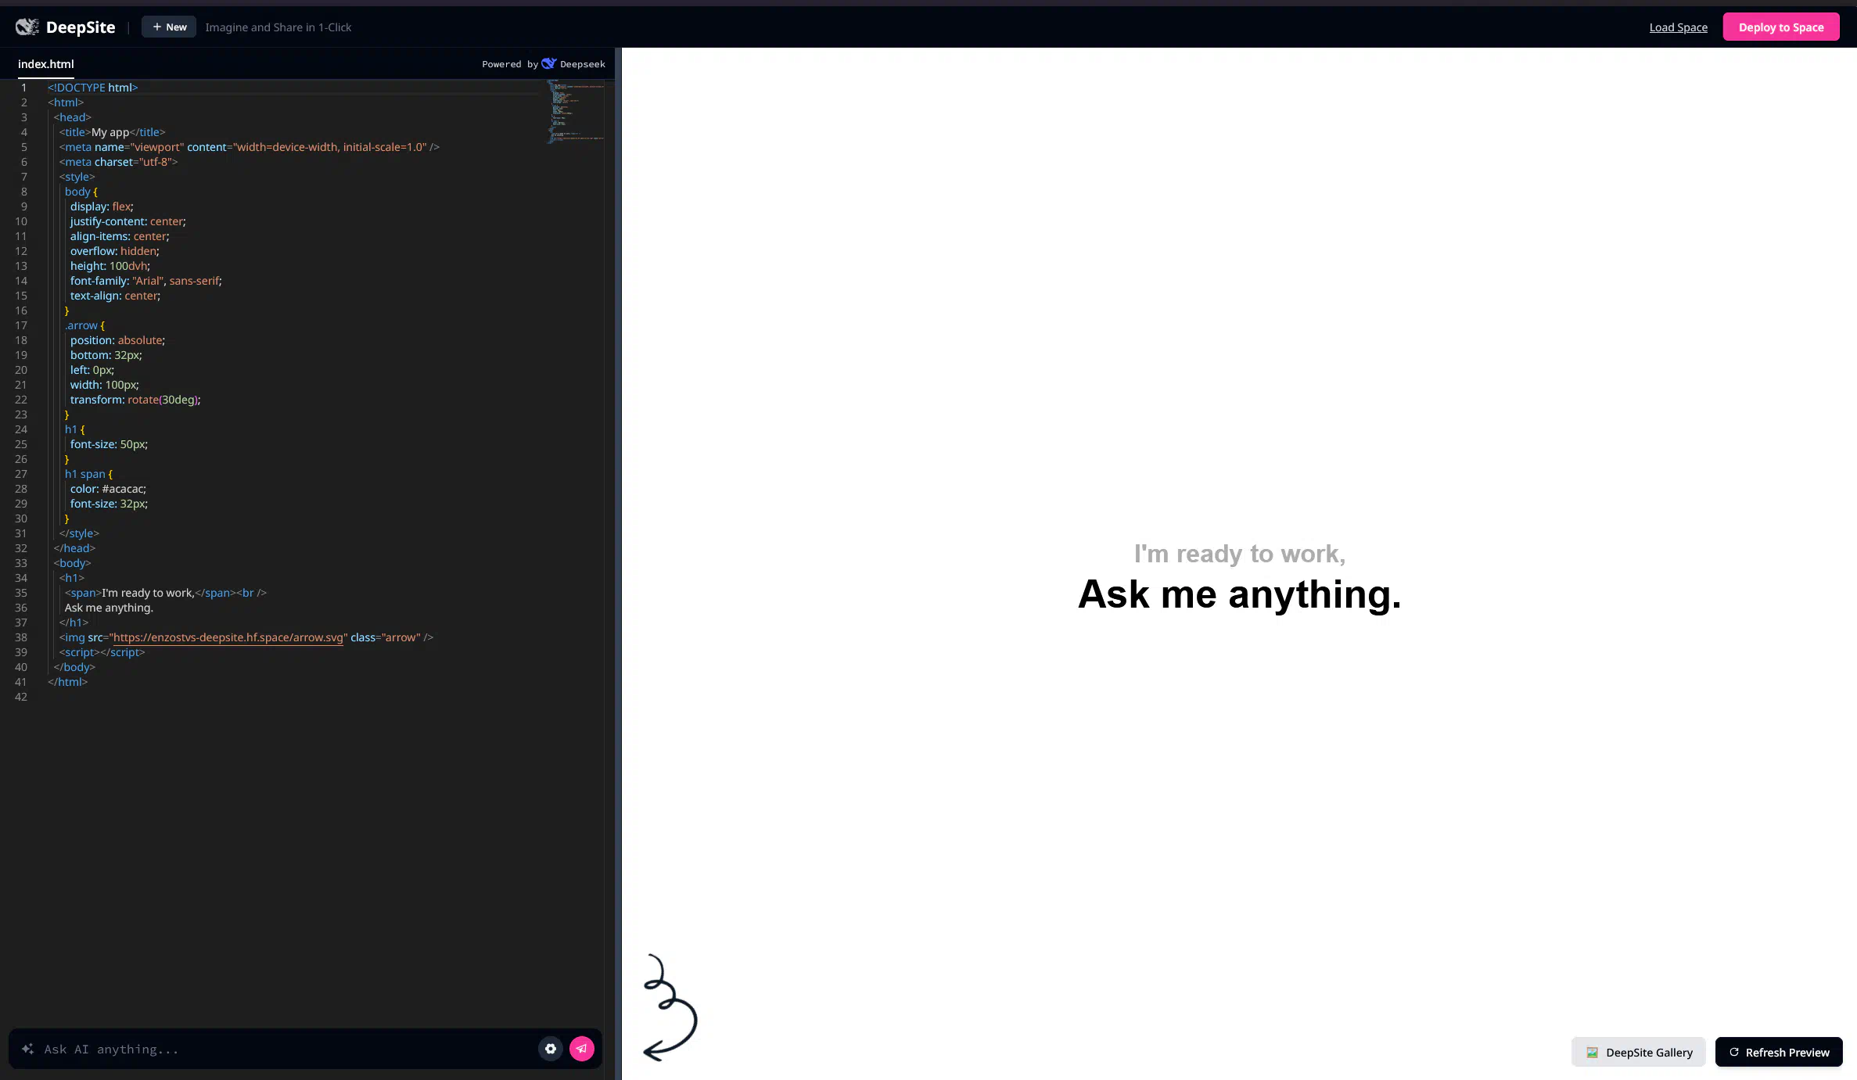The image size is (1857, 1080).
Task: Click the Deepseek whale logo
Action: (548, 63)
